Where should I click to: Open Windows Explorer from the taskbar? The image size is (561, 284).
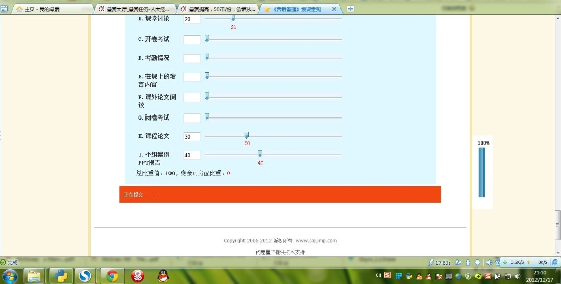click(34, 276)
